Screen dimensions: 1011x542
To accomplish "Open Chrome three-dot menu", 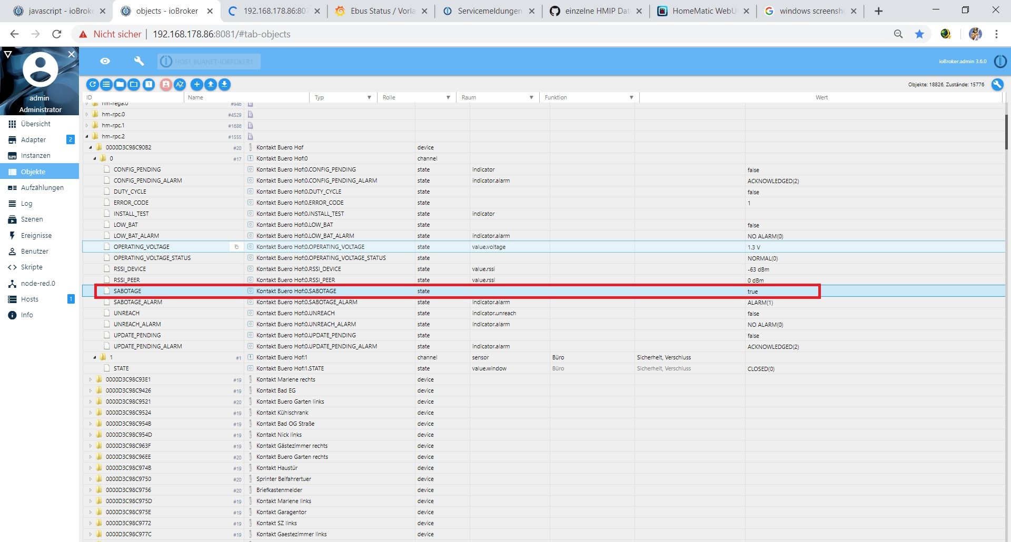I will (996, 34).
